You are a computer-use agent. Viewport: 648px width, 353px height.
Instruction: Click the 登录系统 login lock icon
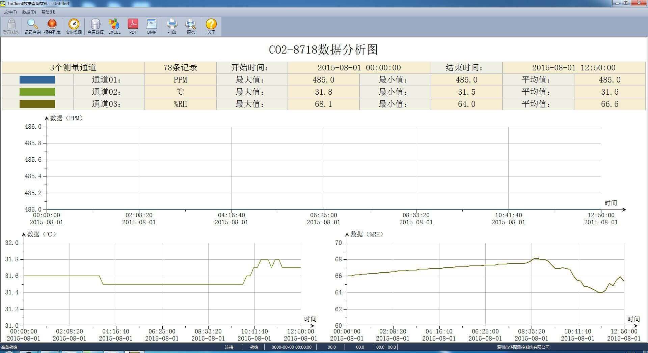11,26
